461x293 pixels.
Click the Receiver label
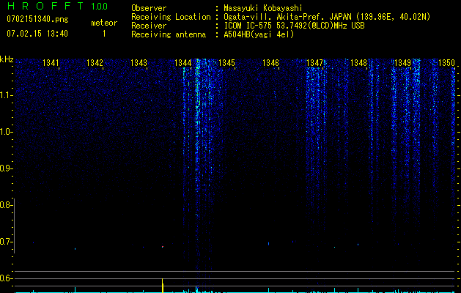[149, 26]
